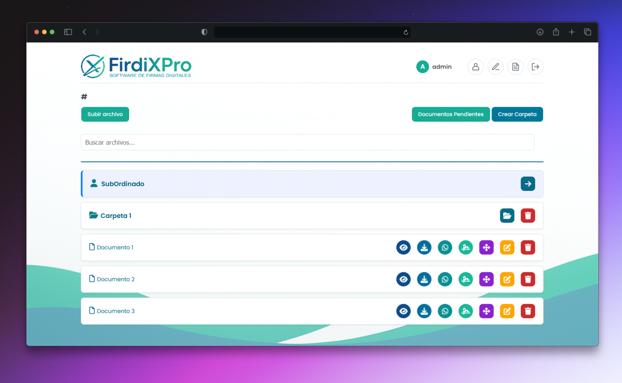
Task: Open Documentos Pendientes
Action: (x=450, y=114)
